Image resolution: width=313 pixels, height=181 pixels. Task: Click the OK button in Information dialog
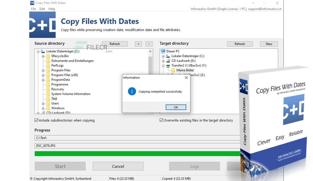176,107
